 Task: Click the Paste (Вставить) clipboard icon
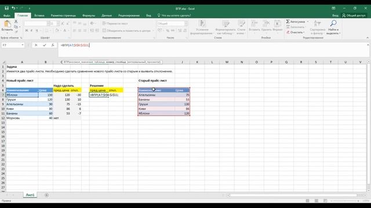[7, 24]
